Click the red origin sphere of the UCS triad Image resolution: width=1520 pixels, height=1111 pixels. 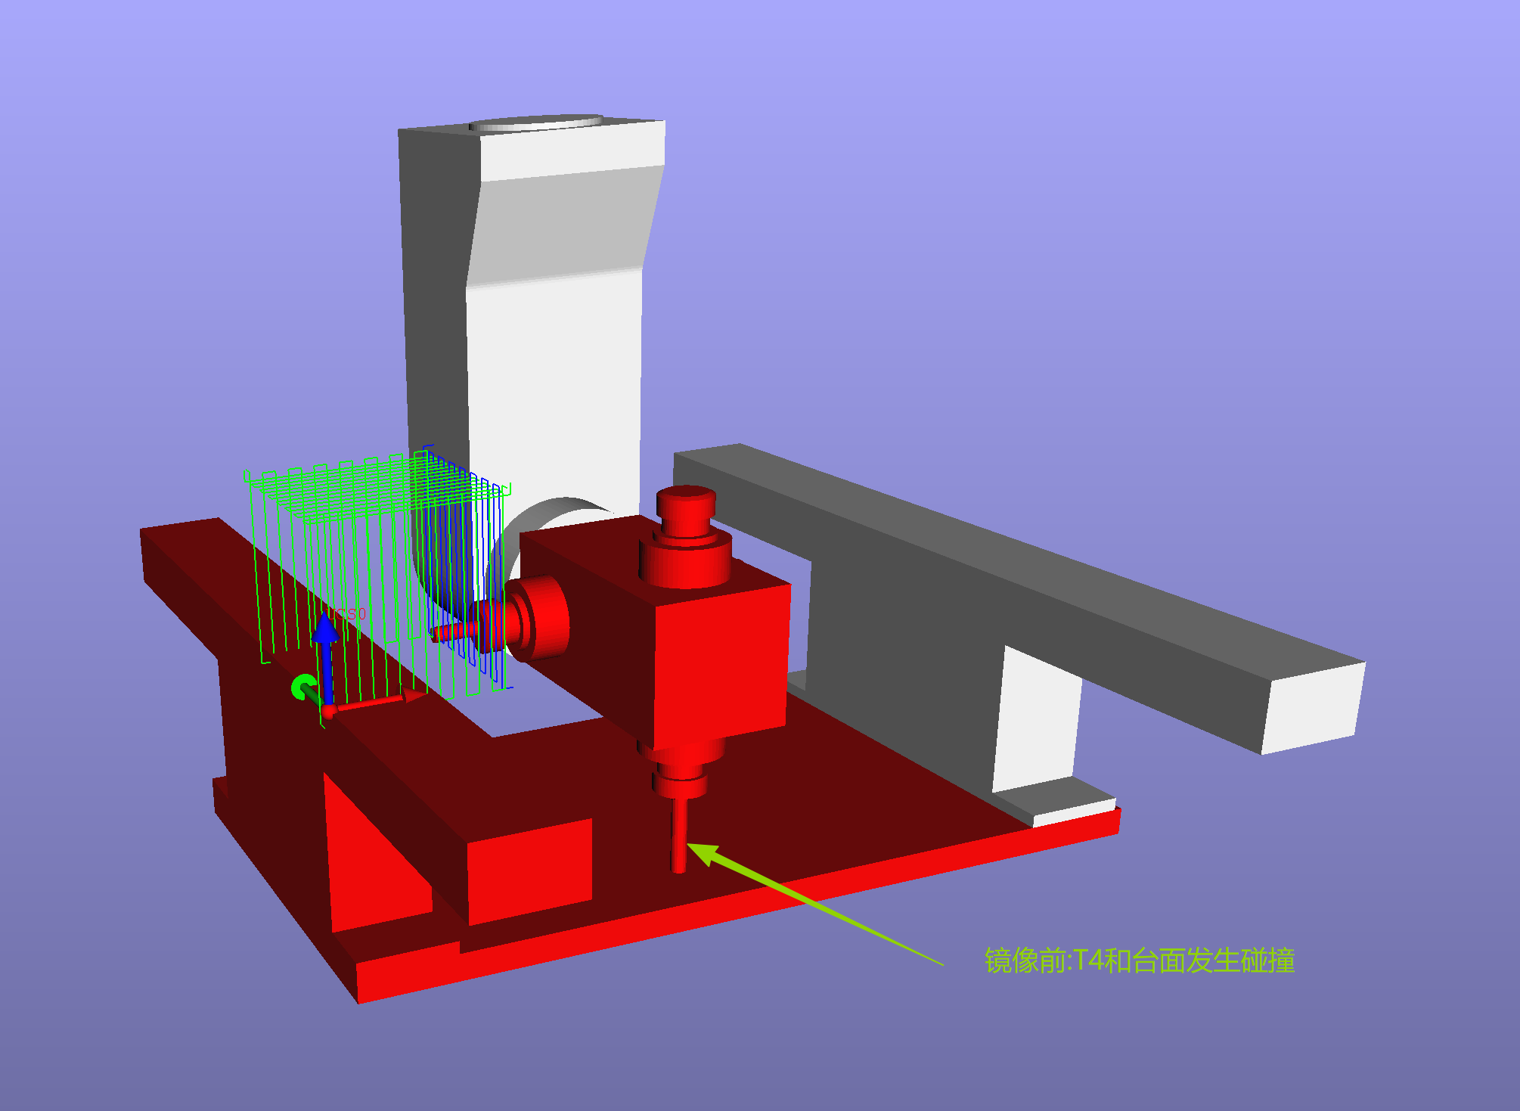[329, 711]
